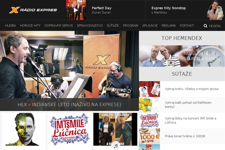
Task: Click the Hľadaj search label
Action: point(214,26)
